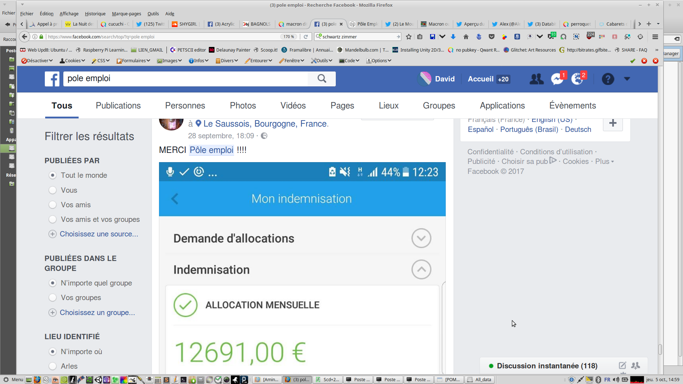683x384 pixels.
Task: Bookmark page with star icon
Action: pos(409,37)
